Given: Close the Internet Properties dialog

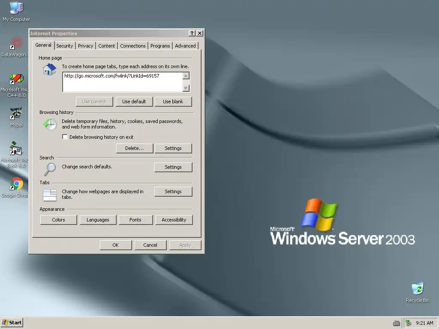Looking at the screenshot, I should [x=200, y=33].
